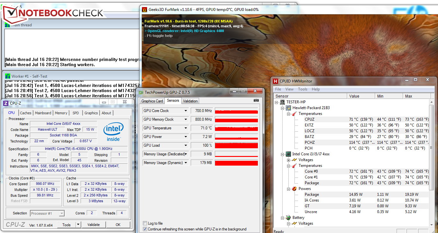Open the Memory Usage (Dynamic) dropdown

[186, 163]
